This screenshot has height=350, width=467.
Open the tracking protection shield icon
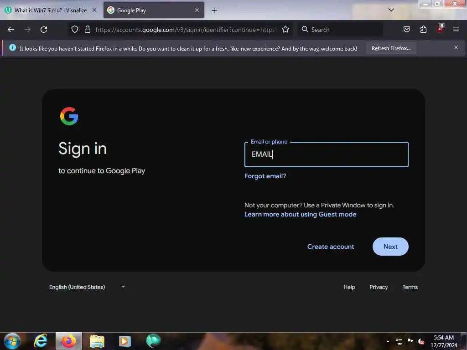coord(75,29)
